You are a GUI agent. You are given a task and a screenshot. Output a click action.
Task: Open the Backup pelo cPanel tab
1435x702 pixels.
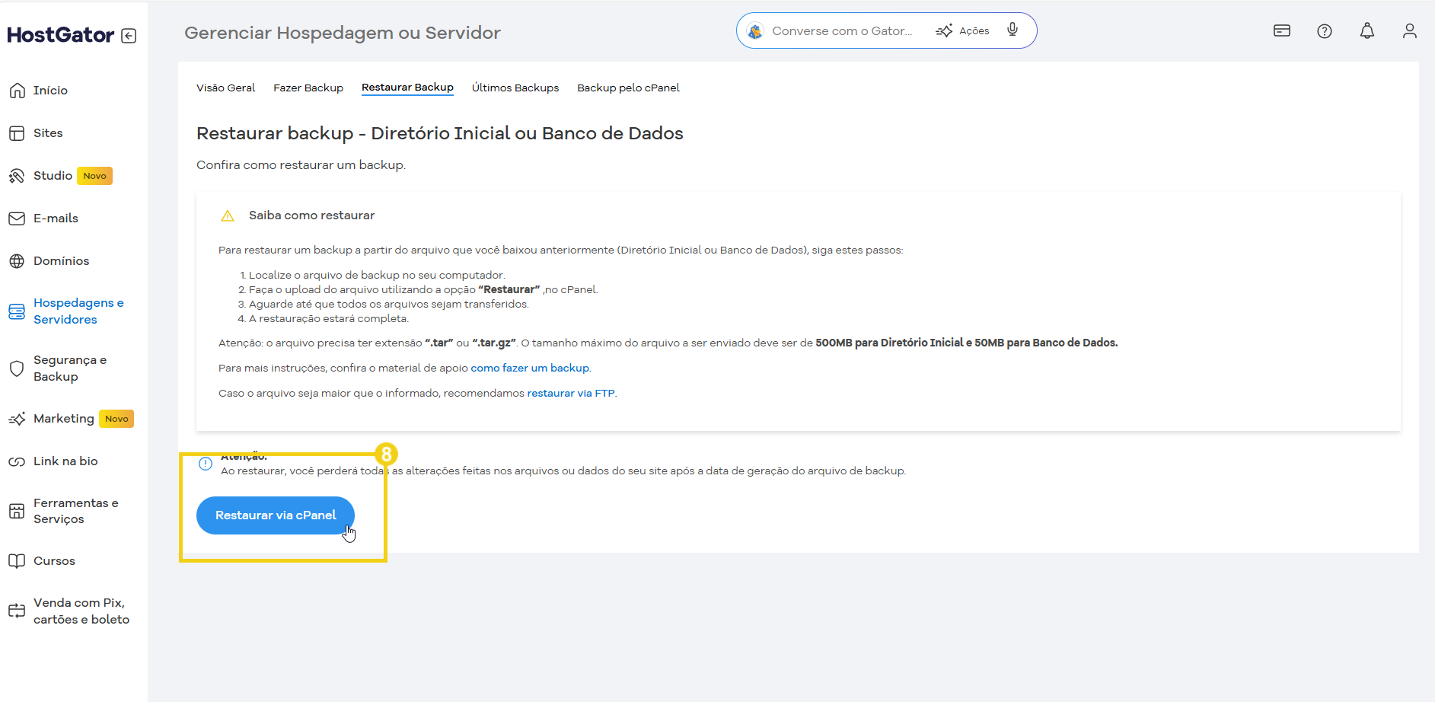(628, 88)
